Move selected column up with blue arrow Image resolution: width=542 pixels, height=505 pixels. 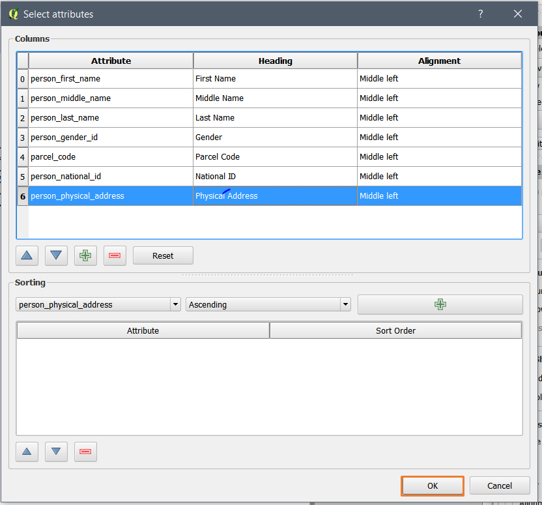coord(27,255)
